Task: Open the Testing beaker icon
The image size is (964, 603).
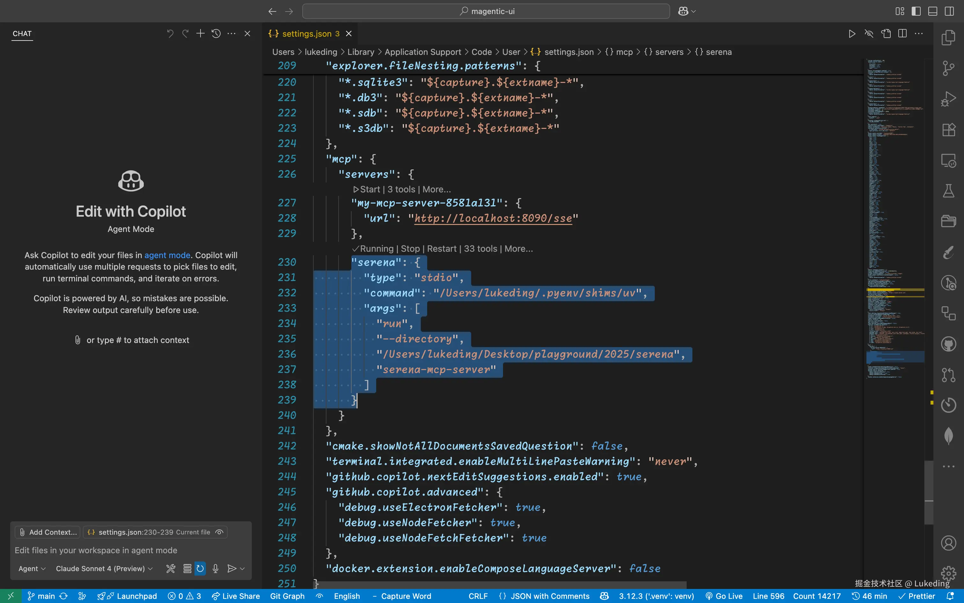Action: coord(948,191)
